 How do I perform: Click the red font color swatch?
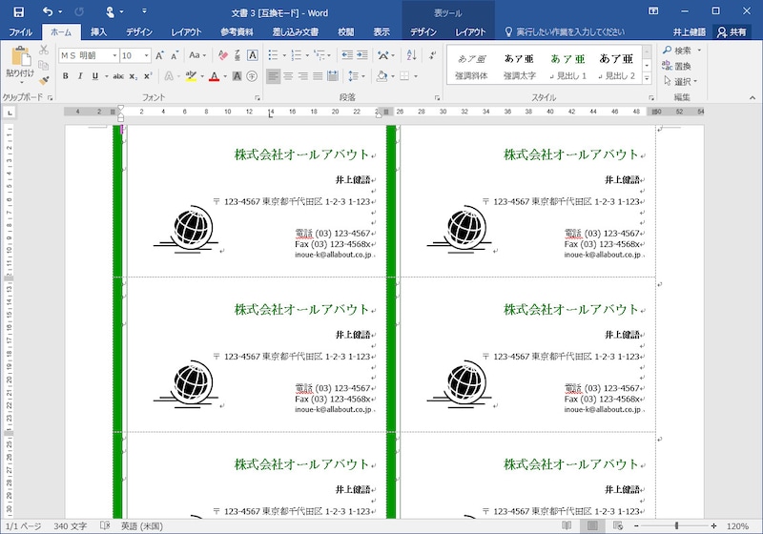pyautogui.click(x=213, y=76)
